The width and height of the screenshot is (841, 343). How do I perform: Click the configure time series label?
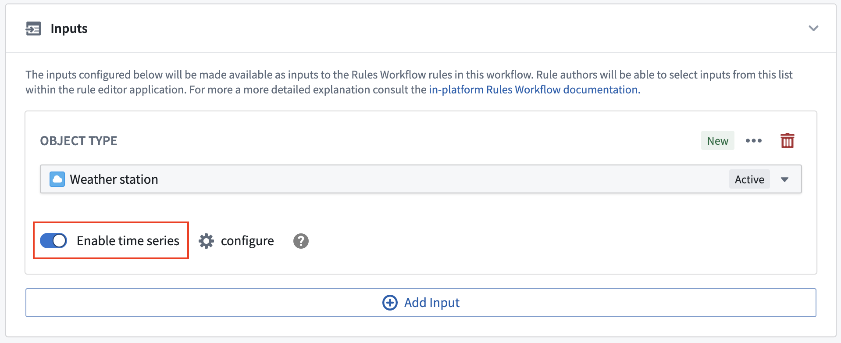[x=247, y=241]
